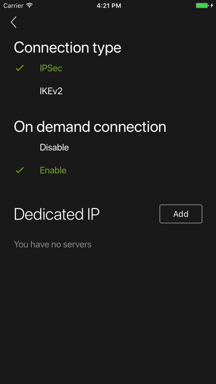The width and height of the screenshot is (216, 384).
Task: Tap the 4:21 PM clock
Action: [x=109, y=6]
